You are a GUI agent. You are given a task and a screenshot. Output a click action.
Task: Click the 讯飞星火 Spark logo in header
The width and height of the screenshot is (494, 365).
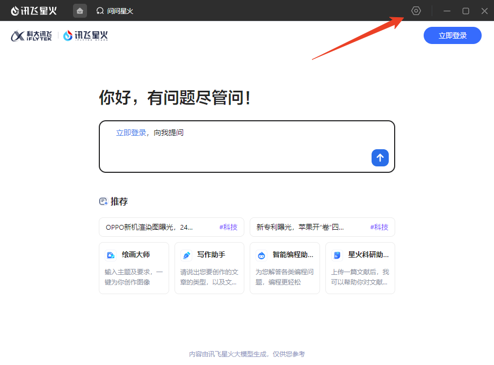[85, 35]
